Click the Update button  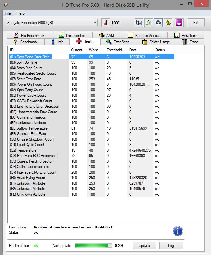(x=144, y=245)
